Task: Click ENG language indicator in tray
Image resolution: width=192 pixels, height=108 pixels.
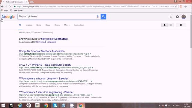Action: [178, 105]
